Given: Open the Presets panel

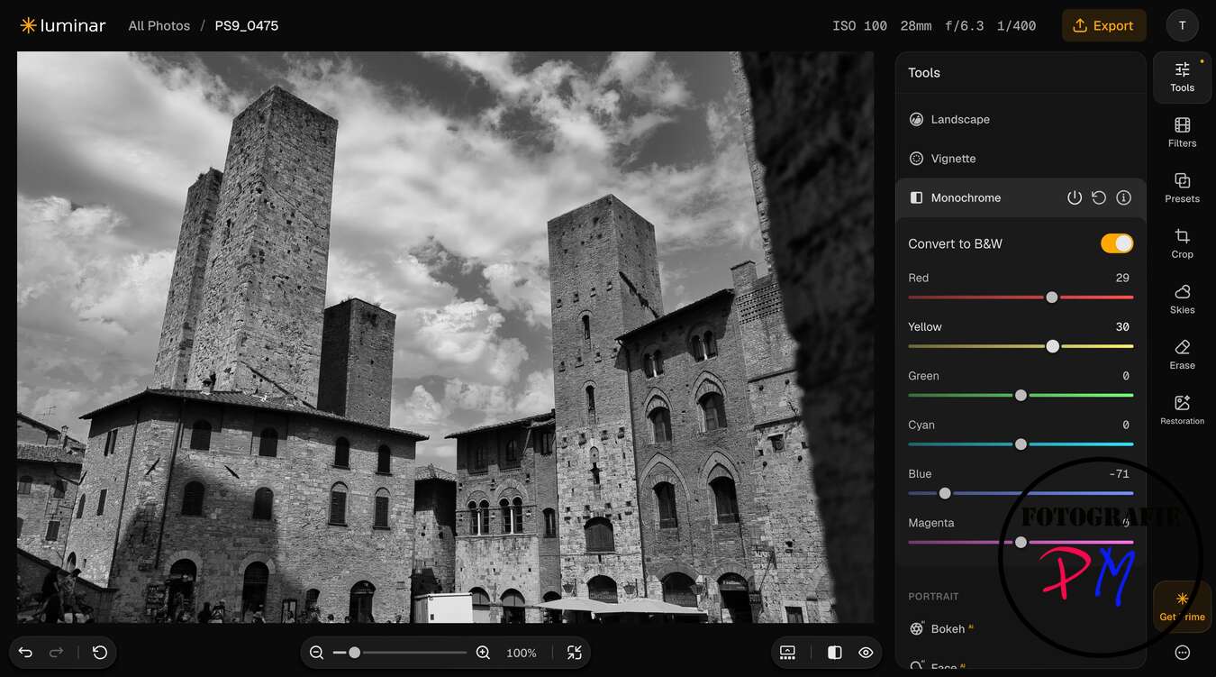Looking at the screenshot, I should coord(1182,188).
